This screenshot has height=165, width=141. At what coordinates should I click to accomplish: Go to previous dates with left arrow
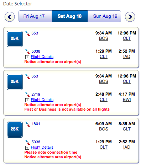click(10, 17)
